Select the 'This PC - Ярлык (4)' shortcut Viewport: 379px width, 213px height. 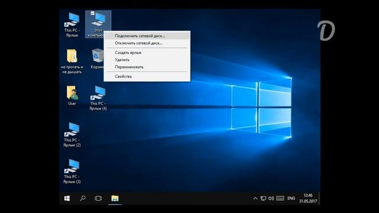point(98,98)
